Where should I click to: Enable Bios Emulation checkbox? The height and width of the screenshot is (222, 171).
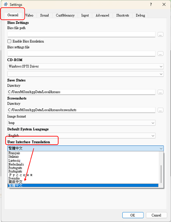click(9, 41)
